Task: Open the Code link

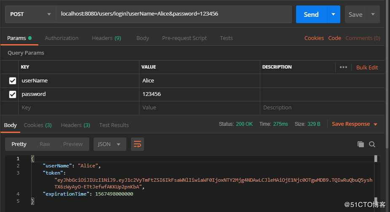Action: 334,38
